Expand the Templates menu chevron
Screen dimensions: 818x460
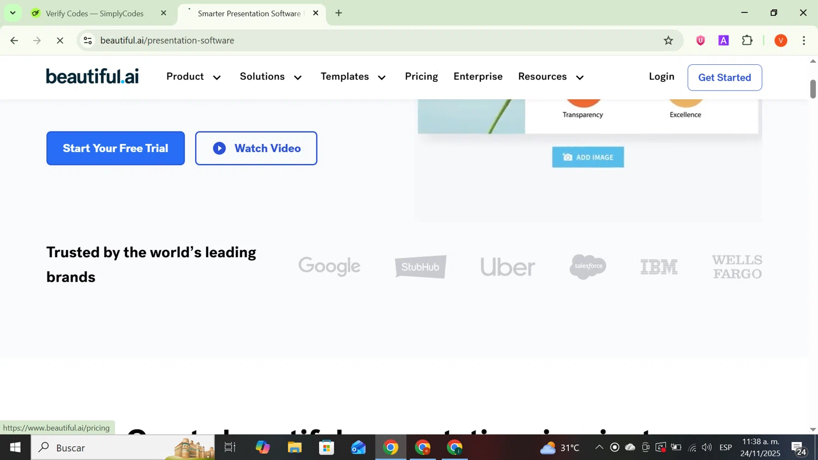click(382, 78)
